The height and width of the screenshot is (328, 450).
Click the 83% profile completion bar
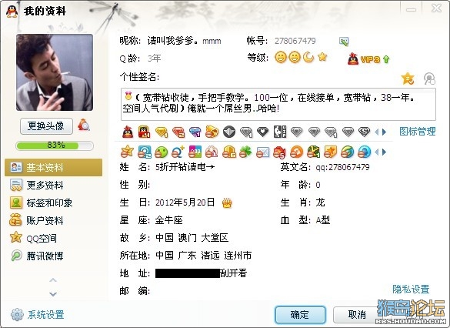[55, 146]
